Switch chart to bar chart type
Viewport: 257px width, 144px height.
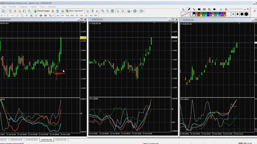tap(88, 11)
